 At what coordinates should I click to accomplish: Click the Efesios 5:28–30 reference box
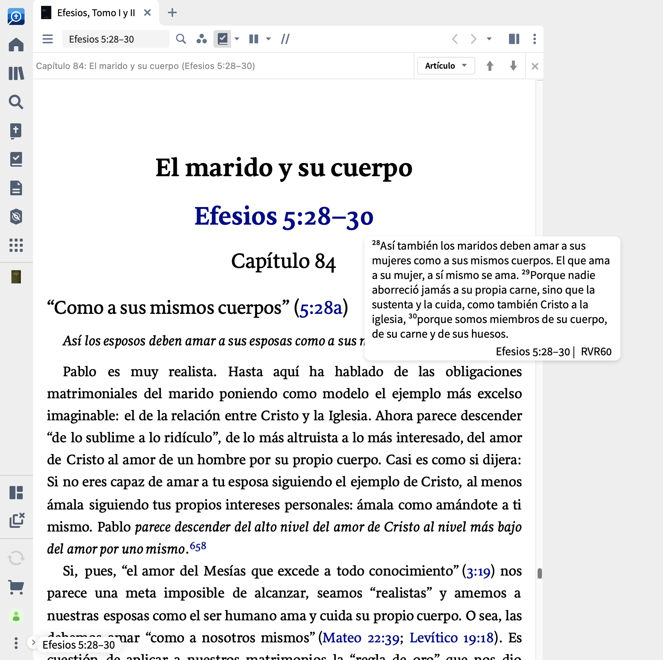pos(116,39)
